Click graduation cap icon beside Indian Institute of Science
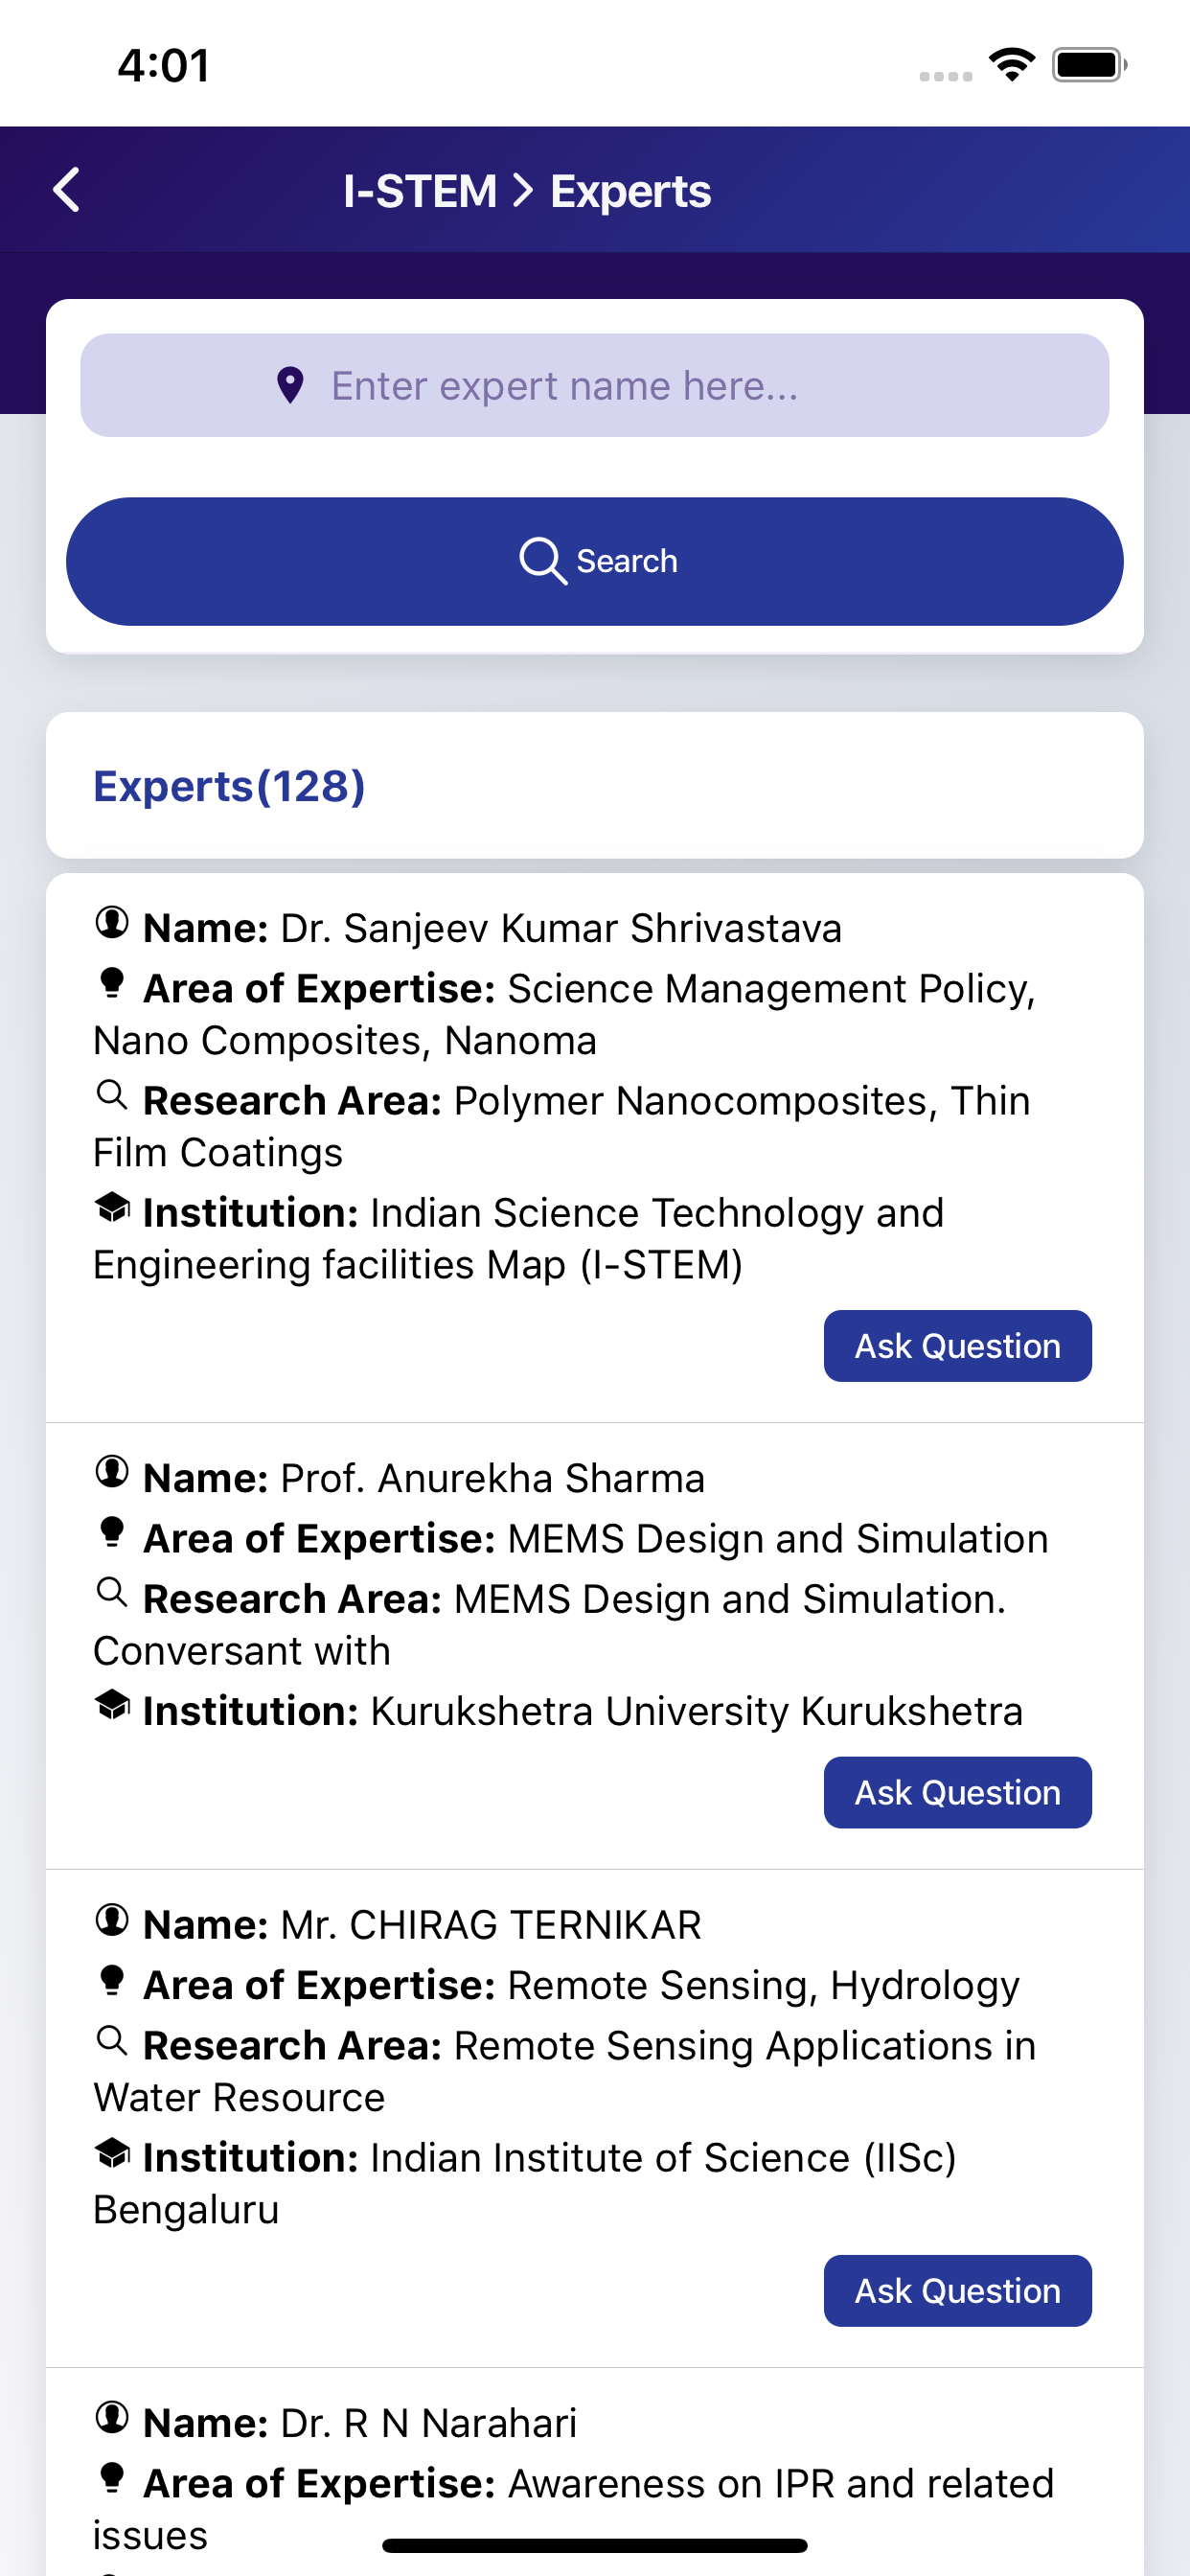1190x2576 pixels. point(112,2153)
